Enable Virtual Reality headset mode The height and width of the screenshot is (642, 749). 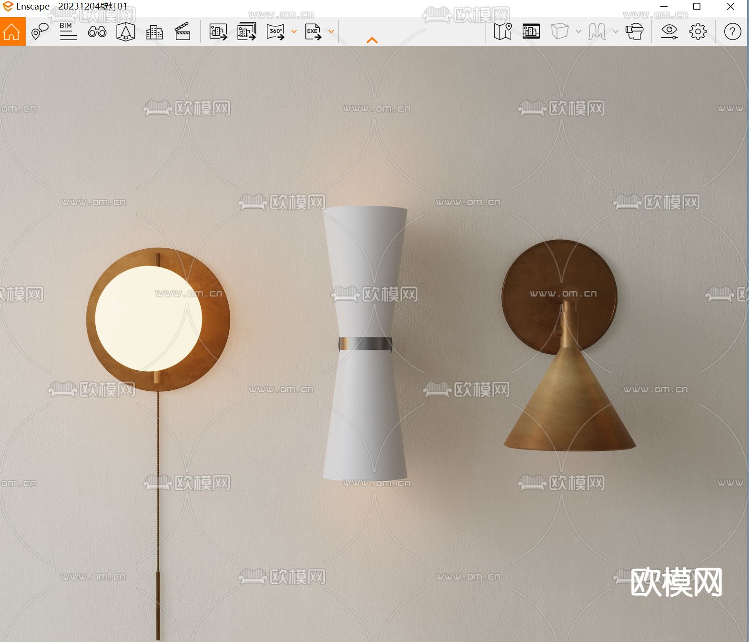[x=634, y=32]
